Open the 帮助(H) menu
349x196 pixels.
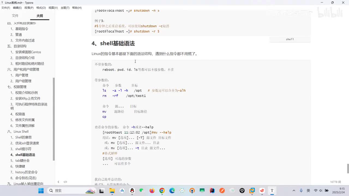pos(77,8)
